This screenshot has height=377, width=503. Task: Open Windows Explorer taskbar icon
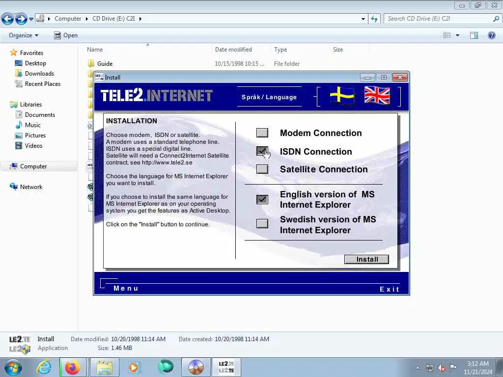pyautogui.click(x=105, y=367)
